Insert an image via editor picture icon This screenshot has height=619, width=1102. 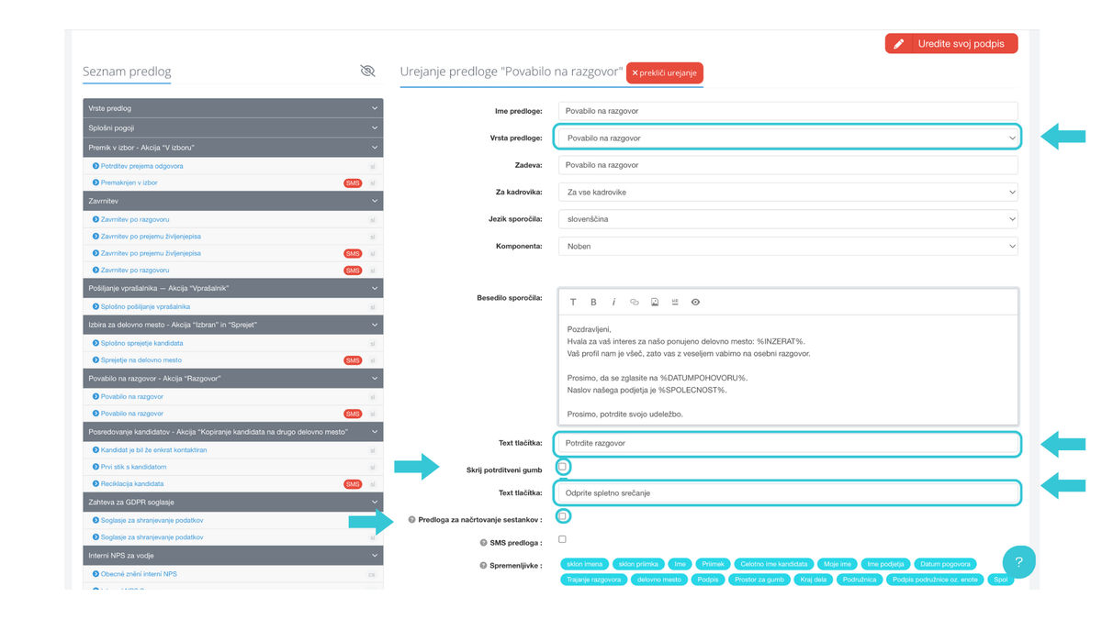tap(655, 302)
